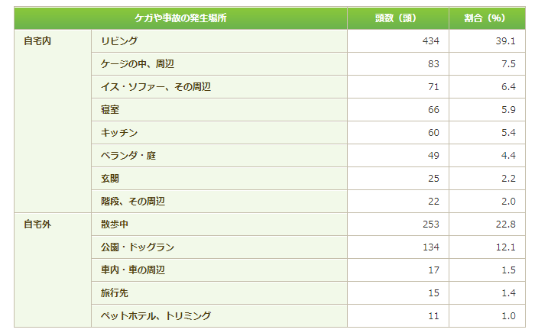Image resolution: width=535 pixels, height=336 pixels.
Task: Click the 22.8 percentage for 散歩中
Action: 505,225
